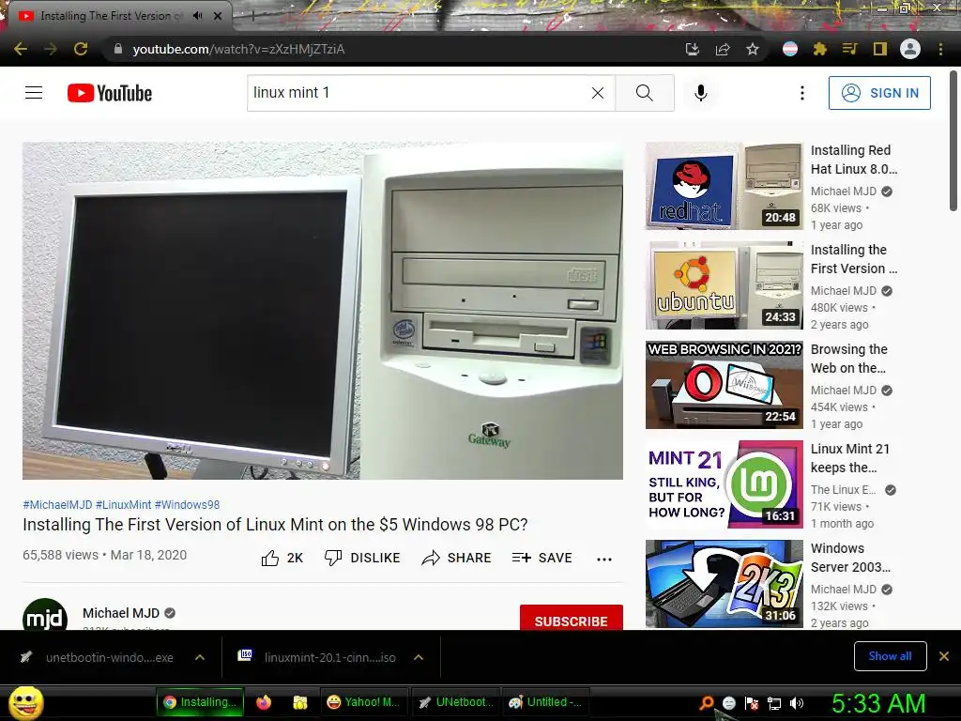Open YouTube settings three dots

point(802,93)
